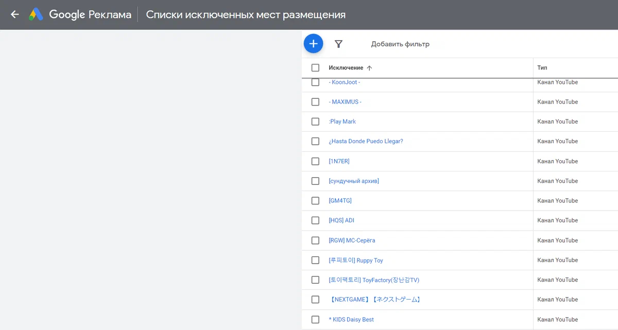The image size is (618, 330).
Task: Open the [сундучный архив] channel link
Action: pos(354,181)
